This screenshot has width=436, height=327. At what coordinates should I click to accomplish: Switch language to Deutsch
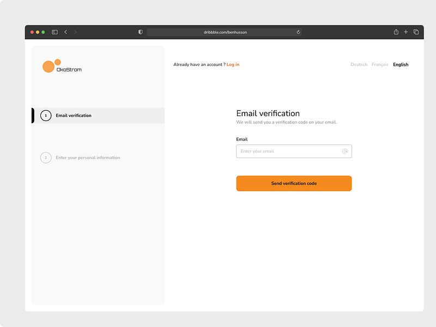359,64
